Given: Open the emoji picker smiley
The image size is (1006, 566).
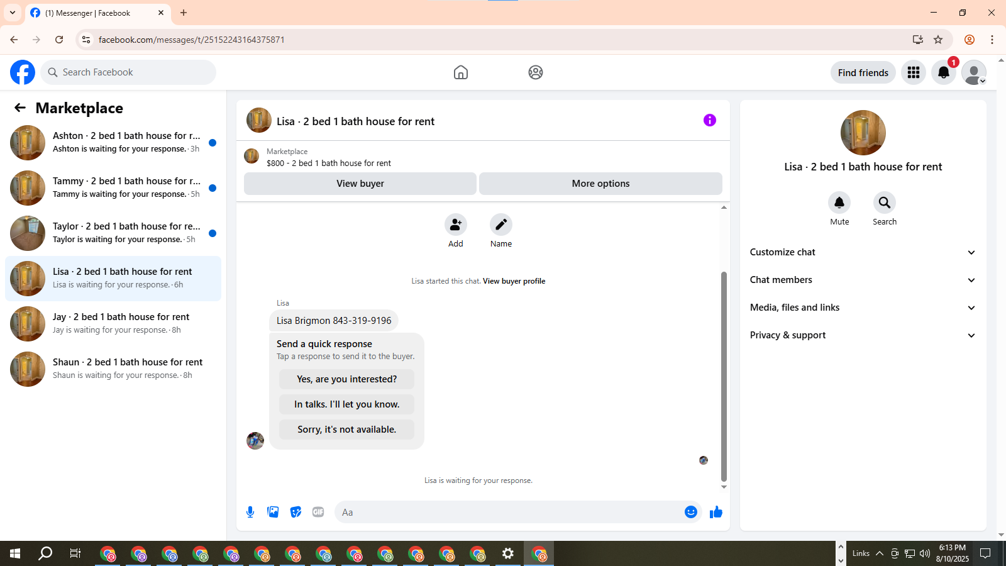Looking at the screenshot, I should [x=691, y=512].
